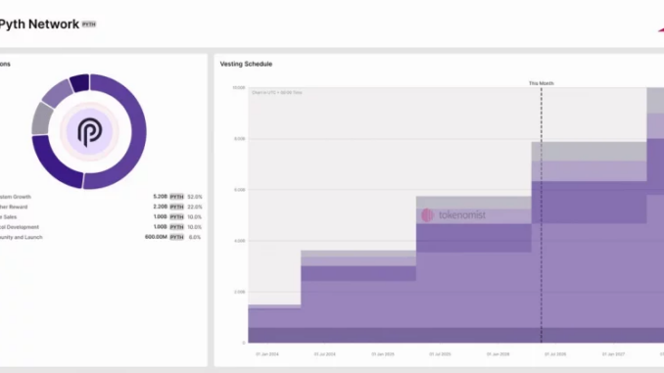Select the Community and Launch row label
664x373 pixels.
pyautogui.click(x=22, y=238)
